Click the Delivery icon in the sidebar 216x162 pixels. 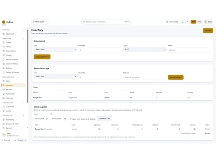pos(3,68)
